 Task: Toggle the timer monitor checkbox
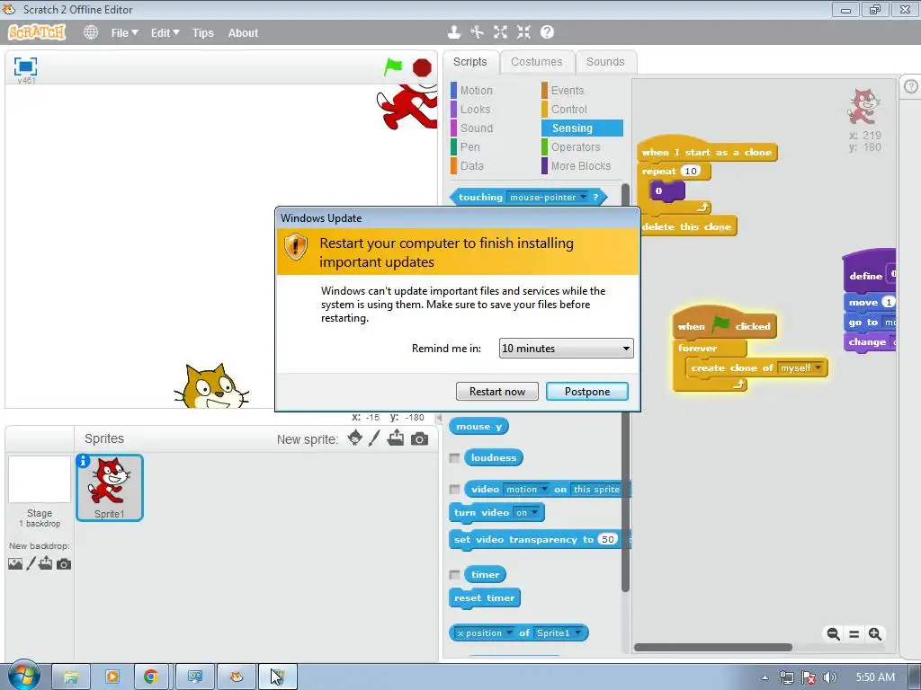click(454, 574)
